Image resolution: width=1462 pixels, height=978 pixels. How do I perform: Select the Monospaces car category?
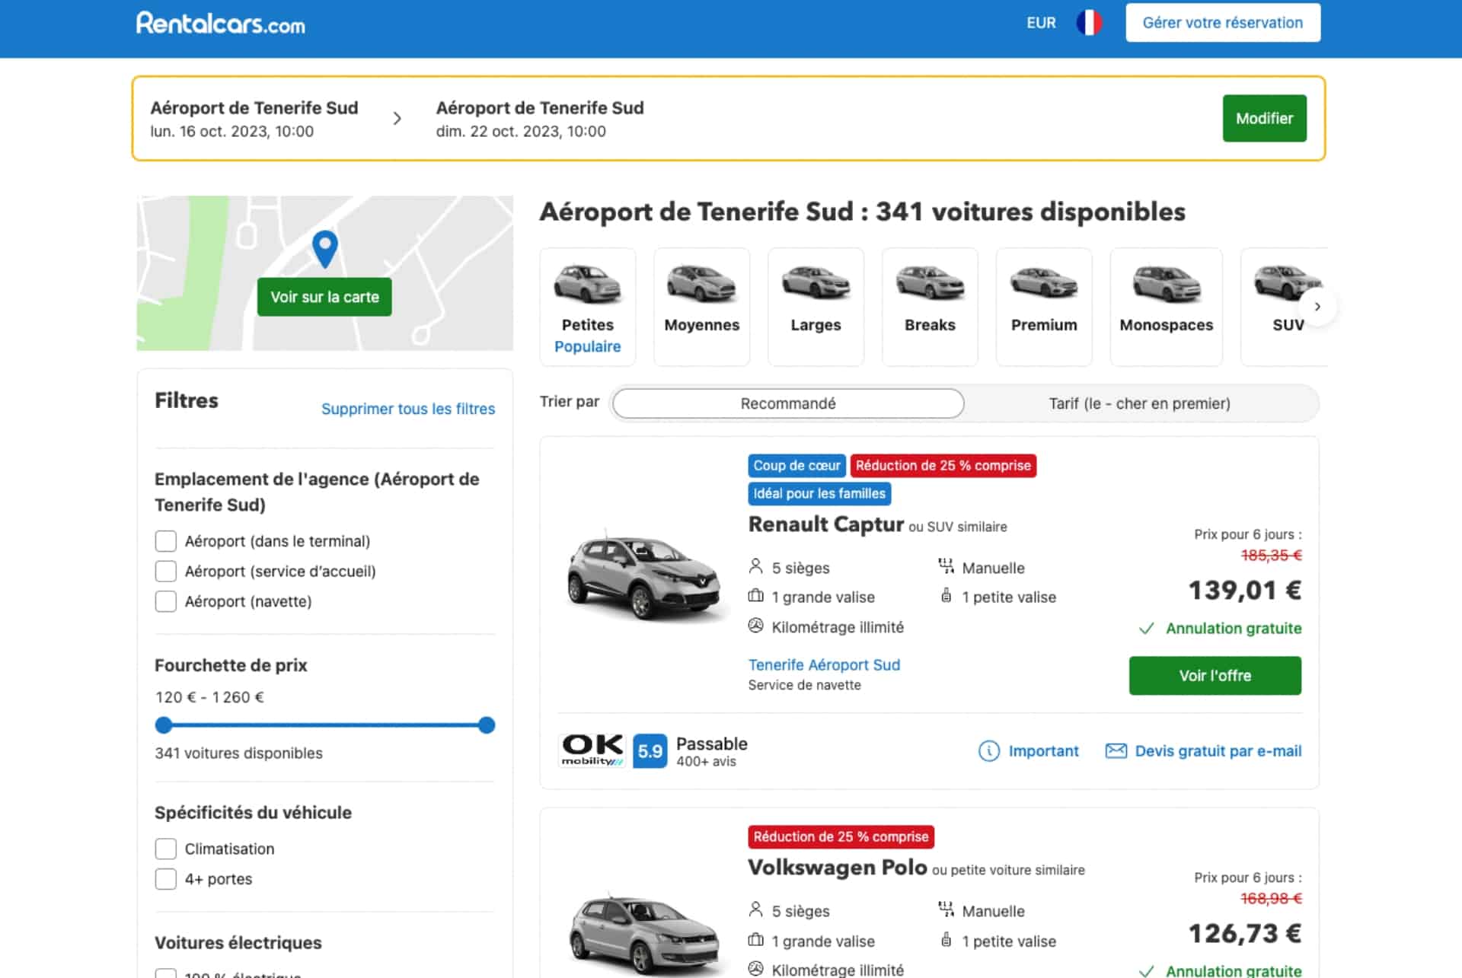[x=1167, y=307]
